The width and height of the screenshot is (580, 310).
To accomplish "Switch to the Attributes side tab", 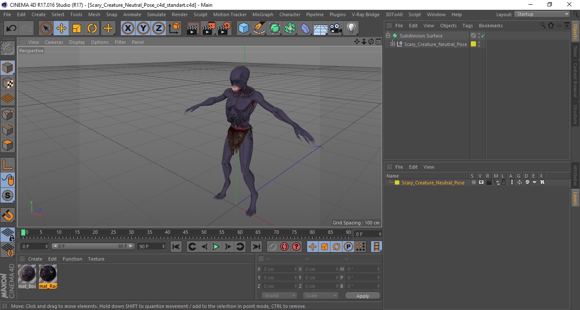I will (x=575, y=175).
